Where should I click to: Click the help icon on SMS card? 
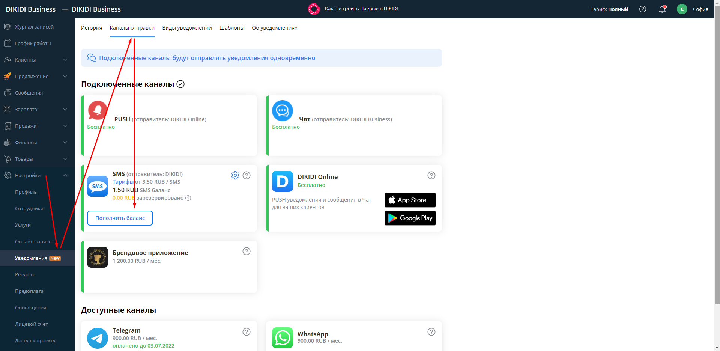click(x=247, y=175)
